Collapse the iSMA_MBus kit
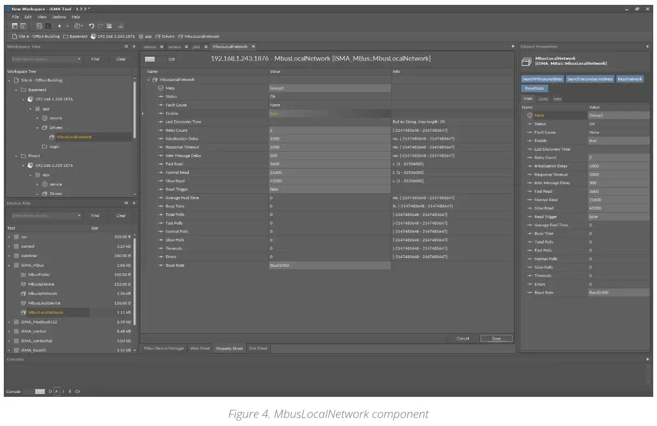This screenshot has height=426, width=657. (9, 266)
